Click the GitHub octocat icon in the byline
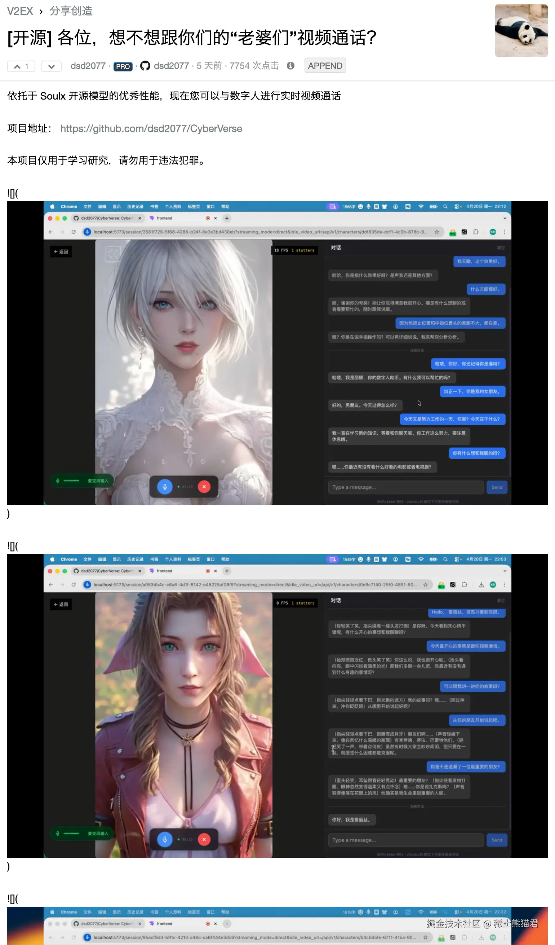555x945 pixels. 145,66
